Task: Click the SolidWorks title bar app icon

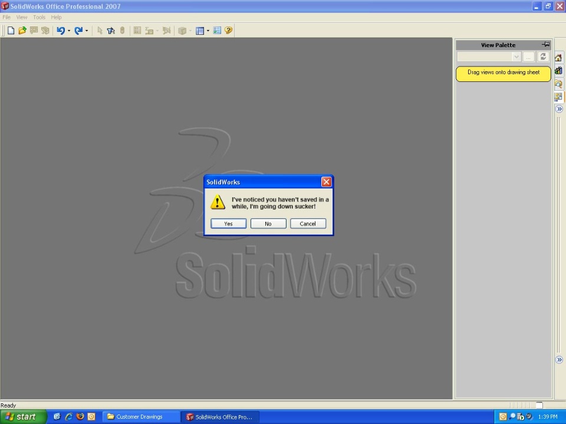Action: tap(5, 6)
